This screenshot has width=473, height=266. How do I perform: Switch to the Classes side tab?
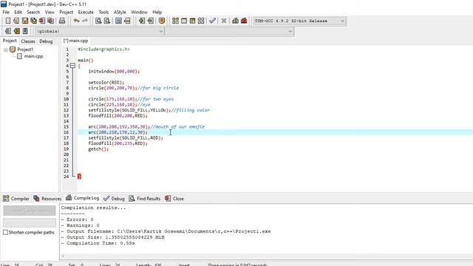[x=28, y=41]
